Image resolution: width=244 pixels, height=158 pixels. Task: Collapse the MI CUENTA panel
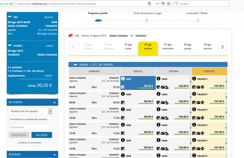tap(54, 102)
